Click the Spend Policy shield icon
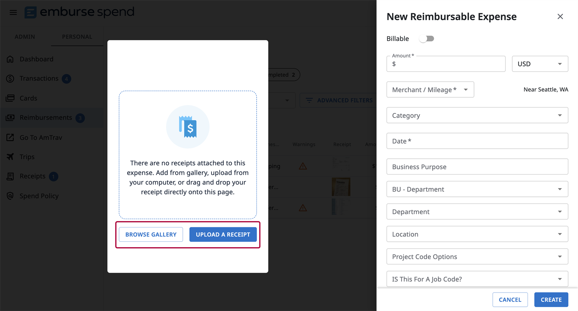Screen dimensions: 578x311 pyautogui.click(x=10, y=196)
